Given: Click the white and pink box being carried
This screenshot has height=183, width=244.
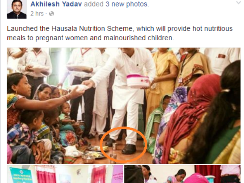Looking at the screenshot, I should click(x=138, y=81).
